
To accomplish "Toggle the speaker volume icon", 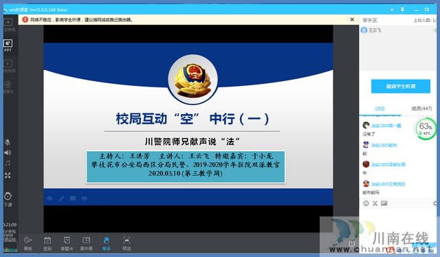I will (x=8, y=153).
